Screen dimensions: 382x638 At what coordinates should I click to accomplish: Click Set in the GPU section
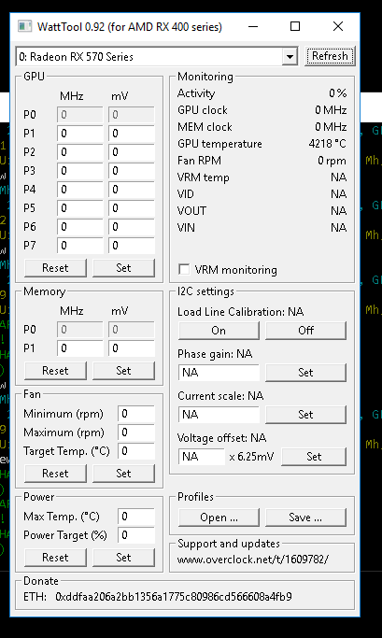tap(123, 268)
